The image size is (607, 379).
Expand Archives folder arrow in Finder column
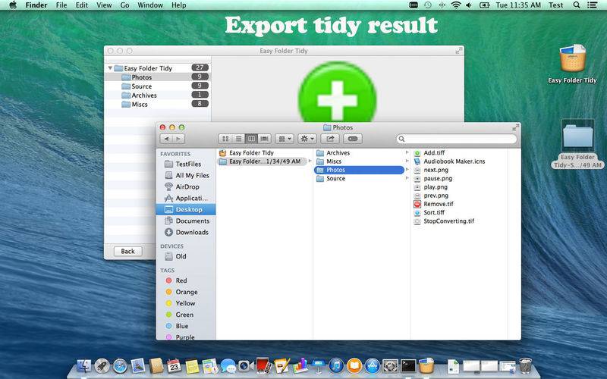click(x=407, y=152)
